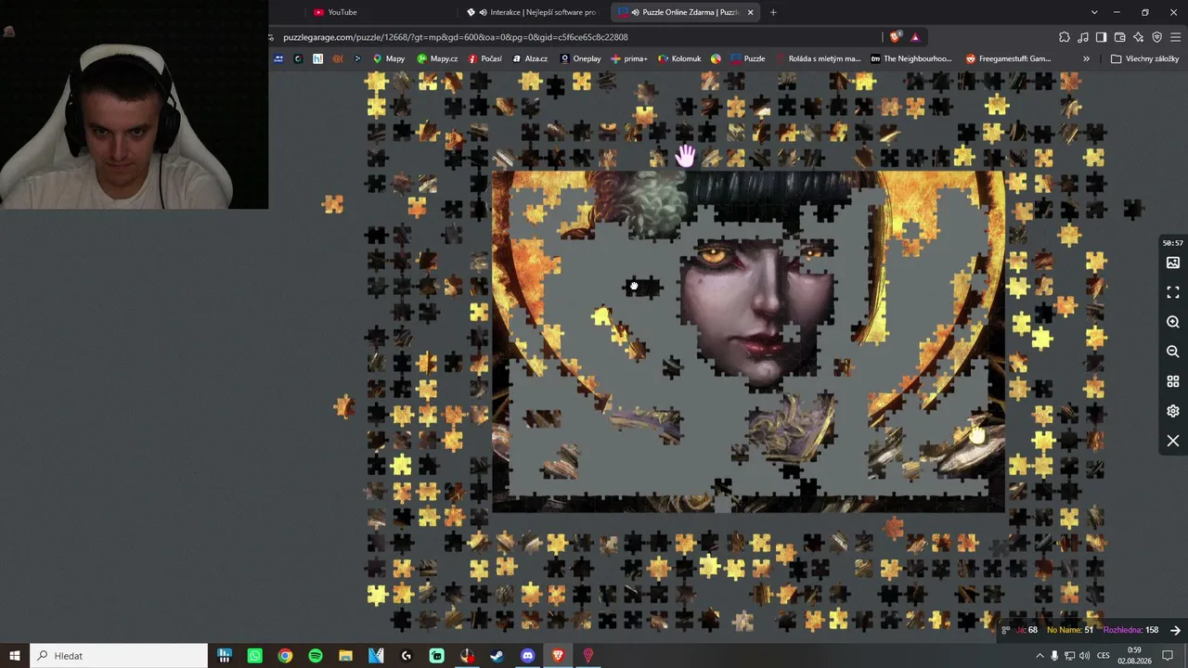Image resolution: width=1188 pixels, height=668 pixels.
Task: Toggle the browser sidebar panel
Action: 1101,37
